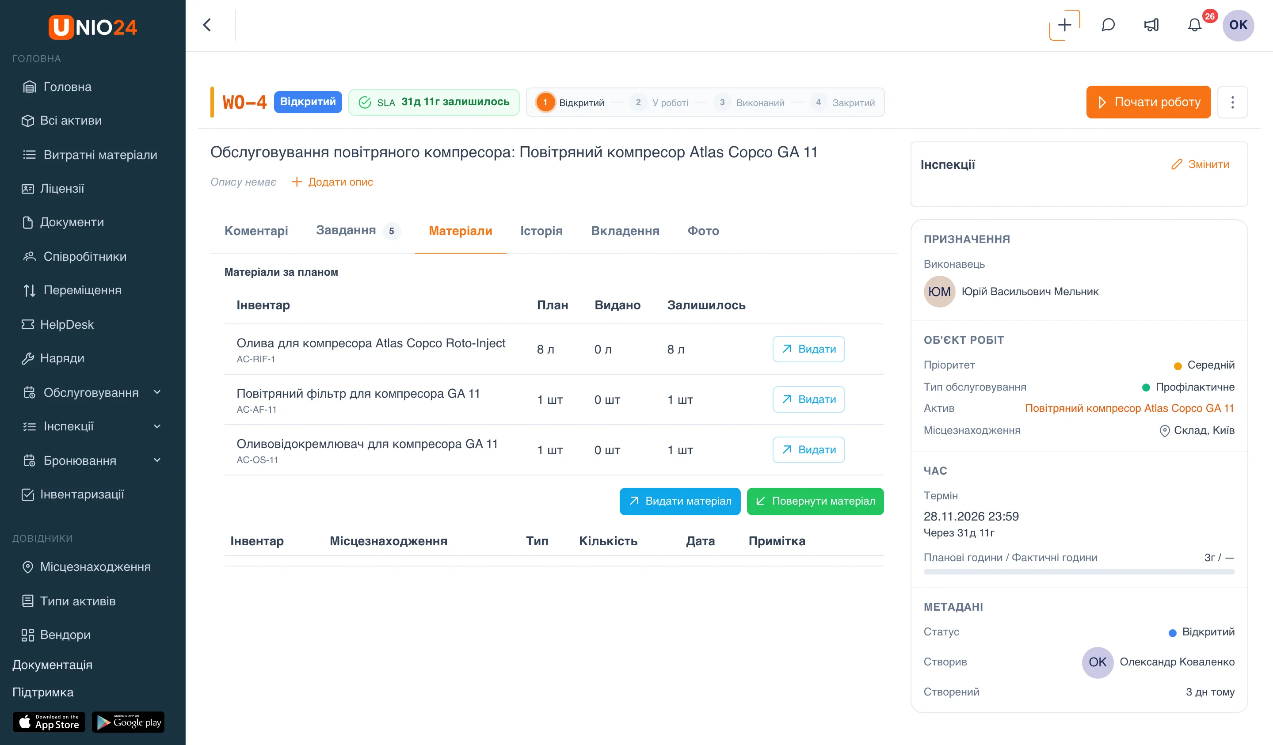Click the Головна home sidebar item
The width and height of the screenshot is (1273, 745).
57,87
